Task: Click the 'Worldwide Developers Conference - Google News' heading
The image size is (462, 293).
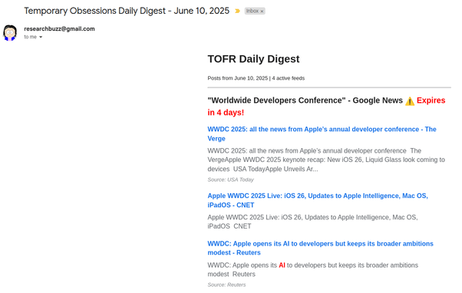Action: point(305,100)
